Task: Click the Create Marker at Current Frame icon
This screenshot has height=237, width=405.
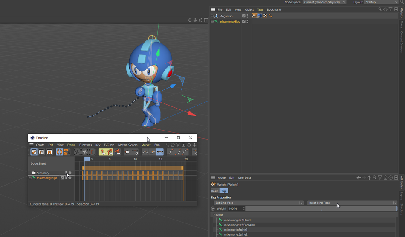Action: click(102, 152)
